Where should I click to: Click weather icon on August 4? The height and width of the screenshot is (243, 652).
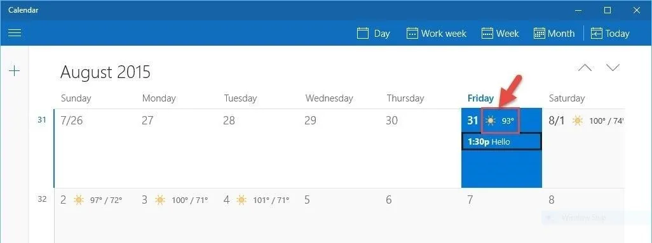(241, 200)
